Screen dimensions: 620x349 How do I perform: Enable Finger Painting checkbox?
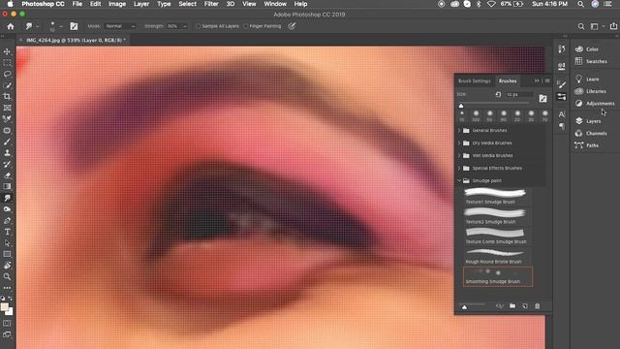click(x=246, y=26)
